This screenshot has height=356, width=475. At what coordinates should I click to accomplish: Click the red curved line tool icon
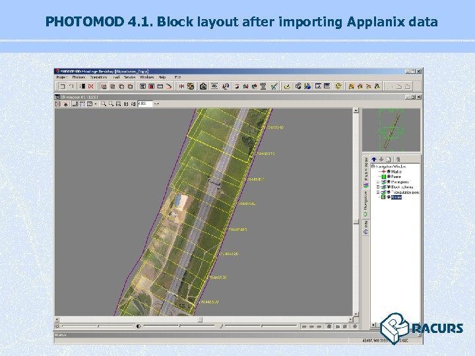pyautogui.click(x=169, y=86)
